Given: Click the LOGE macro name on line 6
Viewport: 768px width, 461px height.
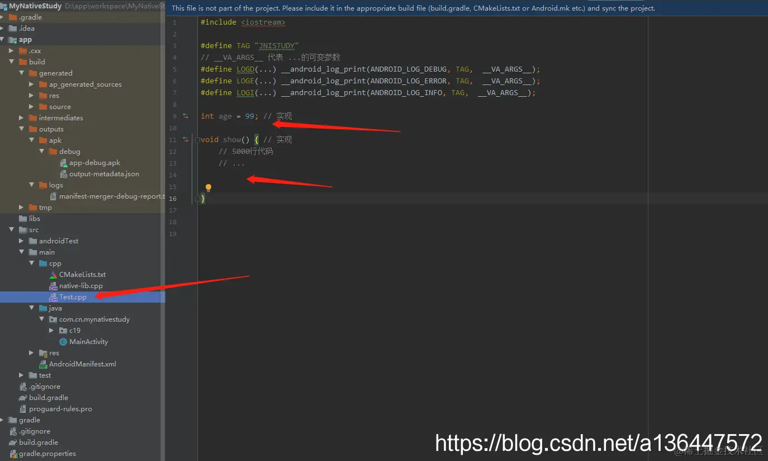Looking at the screenshot, I should 245,81.
